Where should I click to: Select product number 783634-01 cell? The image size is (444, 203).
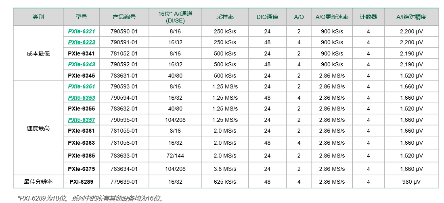[x=124, y=169]
